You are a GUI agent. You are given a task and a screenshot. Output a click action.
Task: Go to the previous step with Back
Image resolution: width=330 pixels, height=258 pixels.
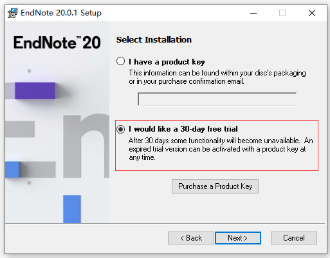191,238
